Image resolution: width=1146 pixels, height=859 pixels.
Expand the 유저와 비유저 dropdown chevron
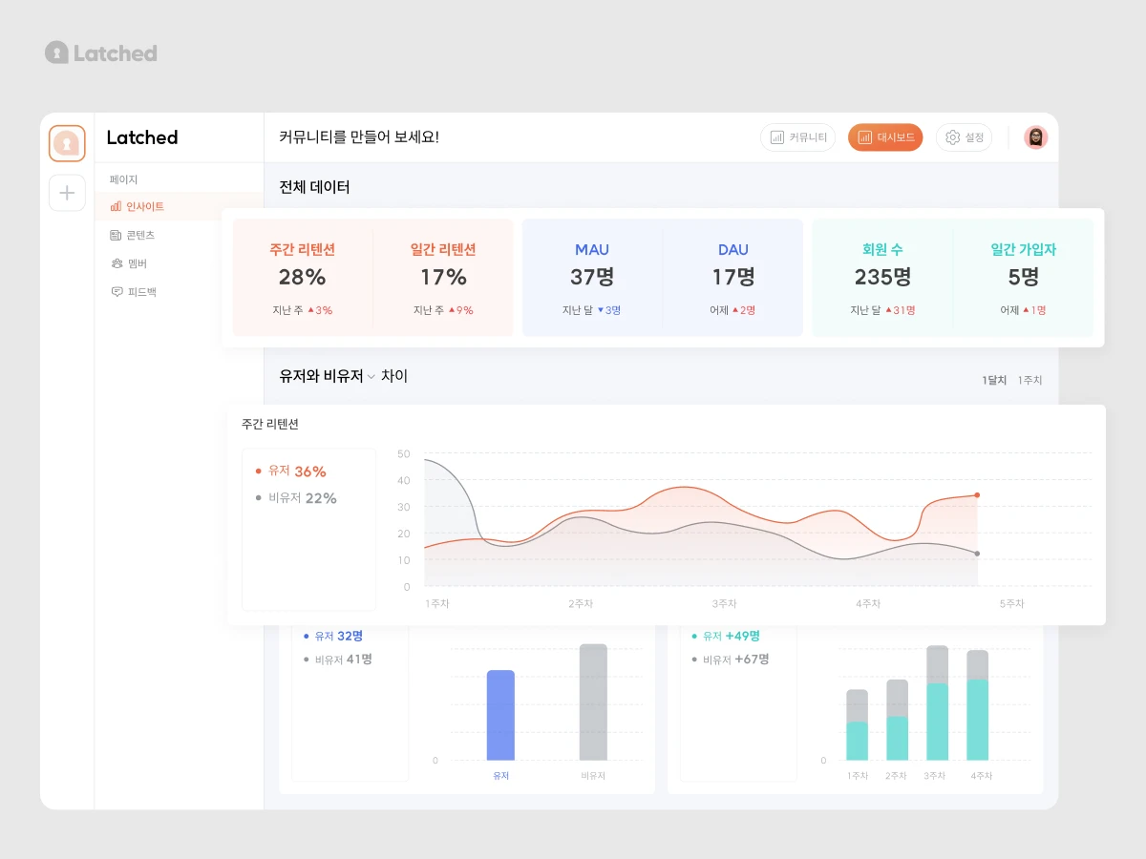click(x=371, y=377)
